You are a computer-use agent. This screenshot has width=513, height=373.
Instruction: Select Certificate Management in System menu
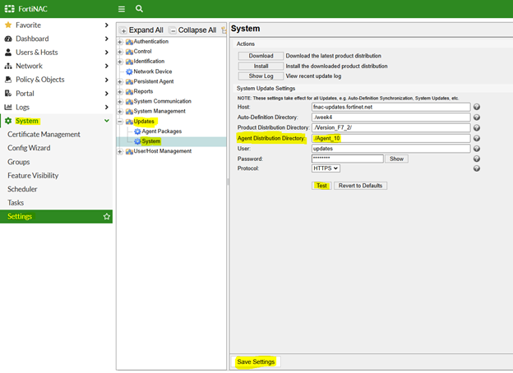(x=44, y=135)
